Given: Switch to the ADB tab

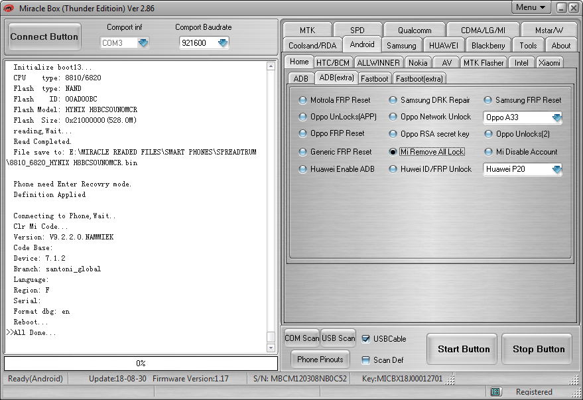Looking at the screenshot, I should pyautogui.click(x=301, y=78).
